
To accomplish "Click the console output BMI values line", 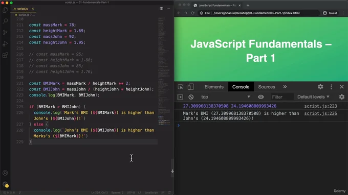I will pos(230,106).
